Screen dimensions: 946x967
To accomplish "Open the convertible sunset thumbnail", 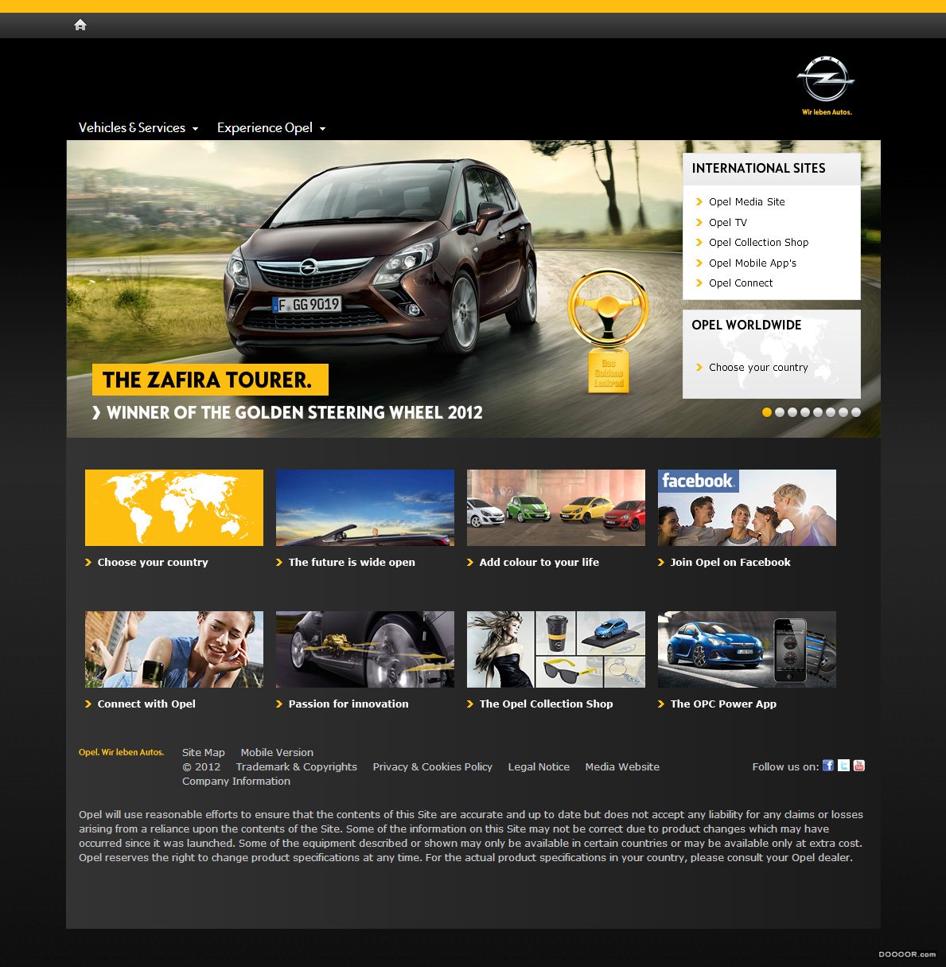I will tap(365, 508).
